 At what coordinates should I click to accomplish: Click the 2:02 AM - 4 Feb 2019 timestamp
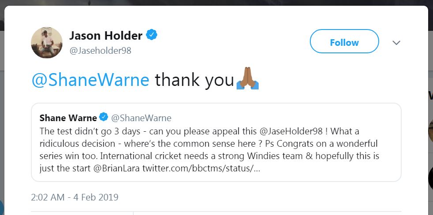(75, 197)
